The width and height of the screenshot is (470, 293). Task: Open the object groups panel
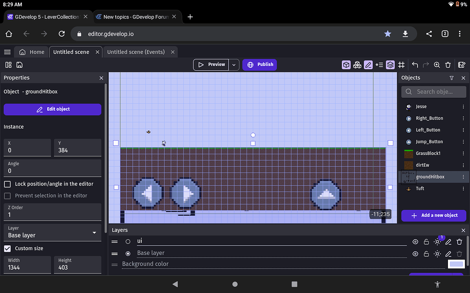357,65
